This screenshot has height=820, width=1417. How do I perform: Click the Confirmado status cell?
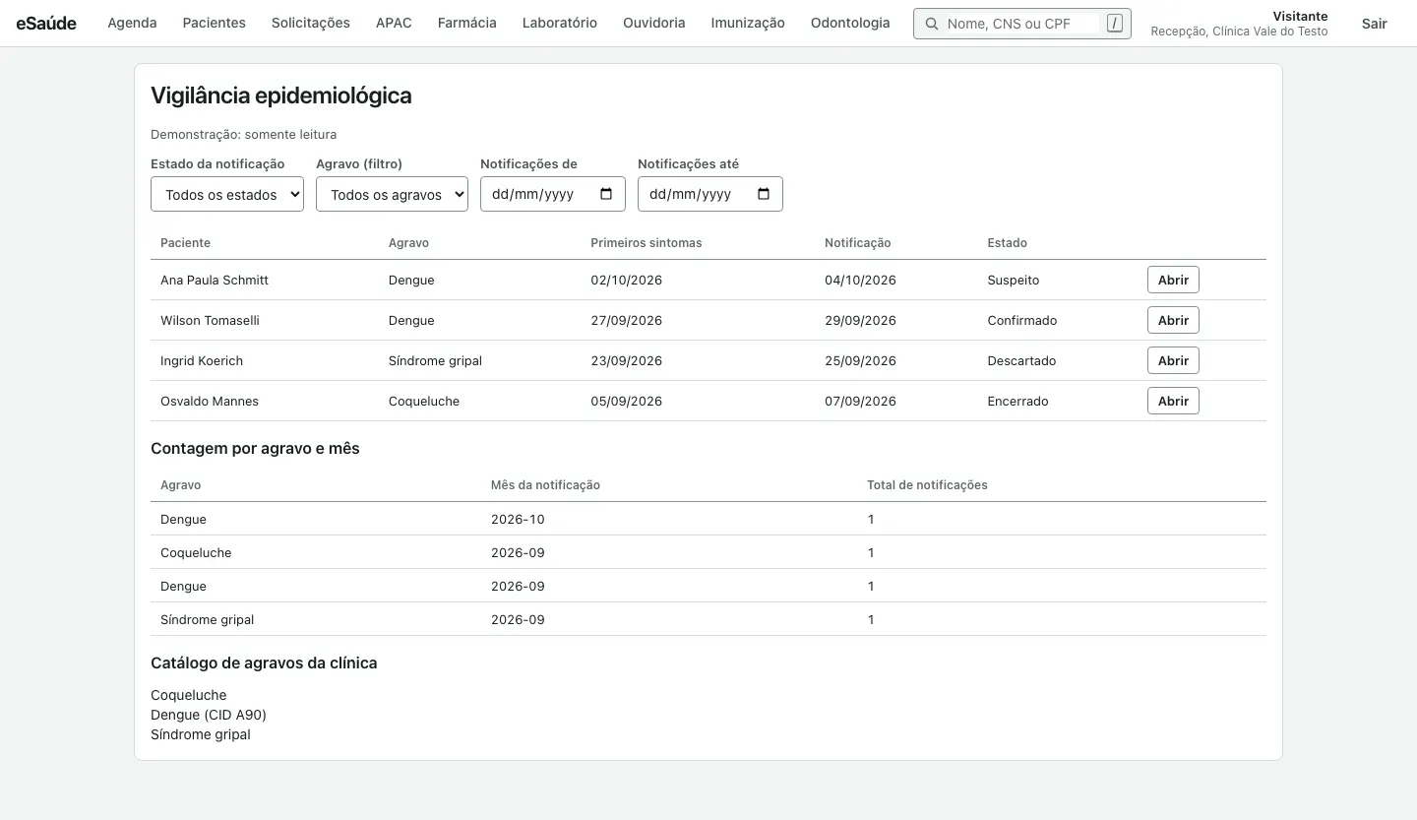[x=1022, y=320]
